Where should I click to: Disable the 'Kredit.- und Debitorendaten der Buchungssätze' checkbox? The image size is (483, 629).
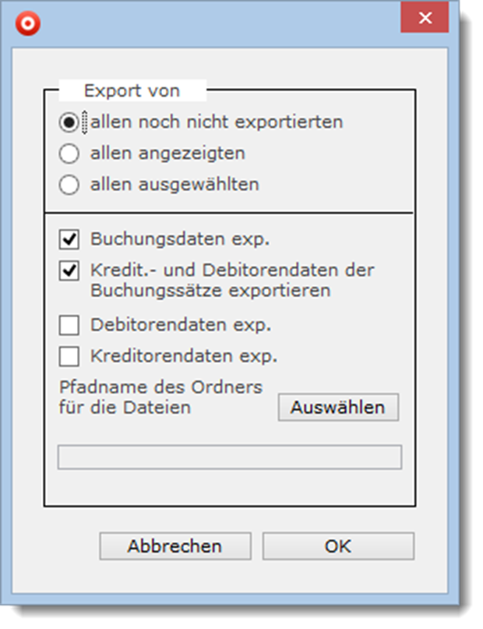tap(69, 270)
